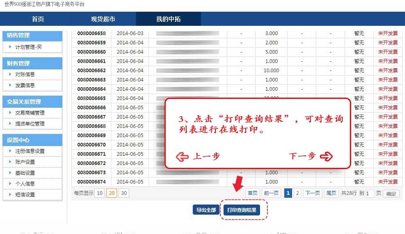Viewport: 405px width, 234px height.
Task: Click the page number input field
Action: [x=370, y=194]
